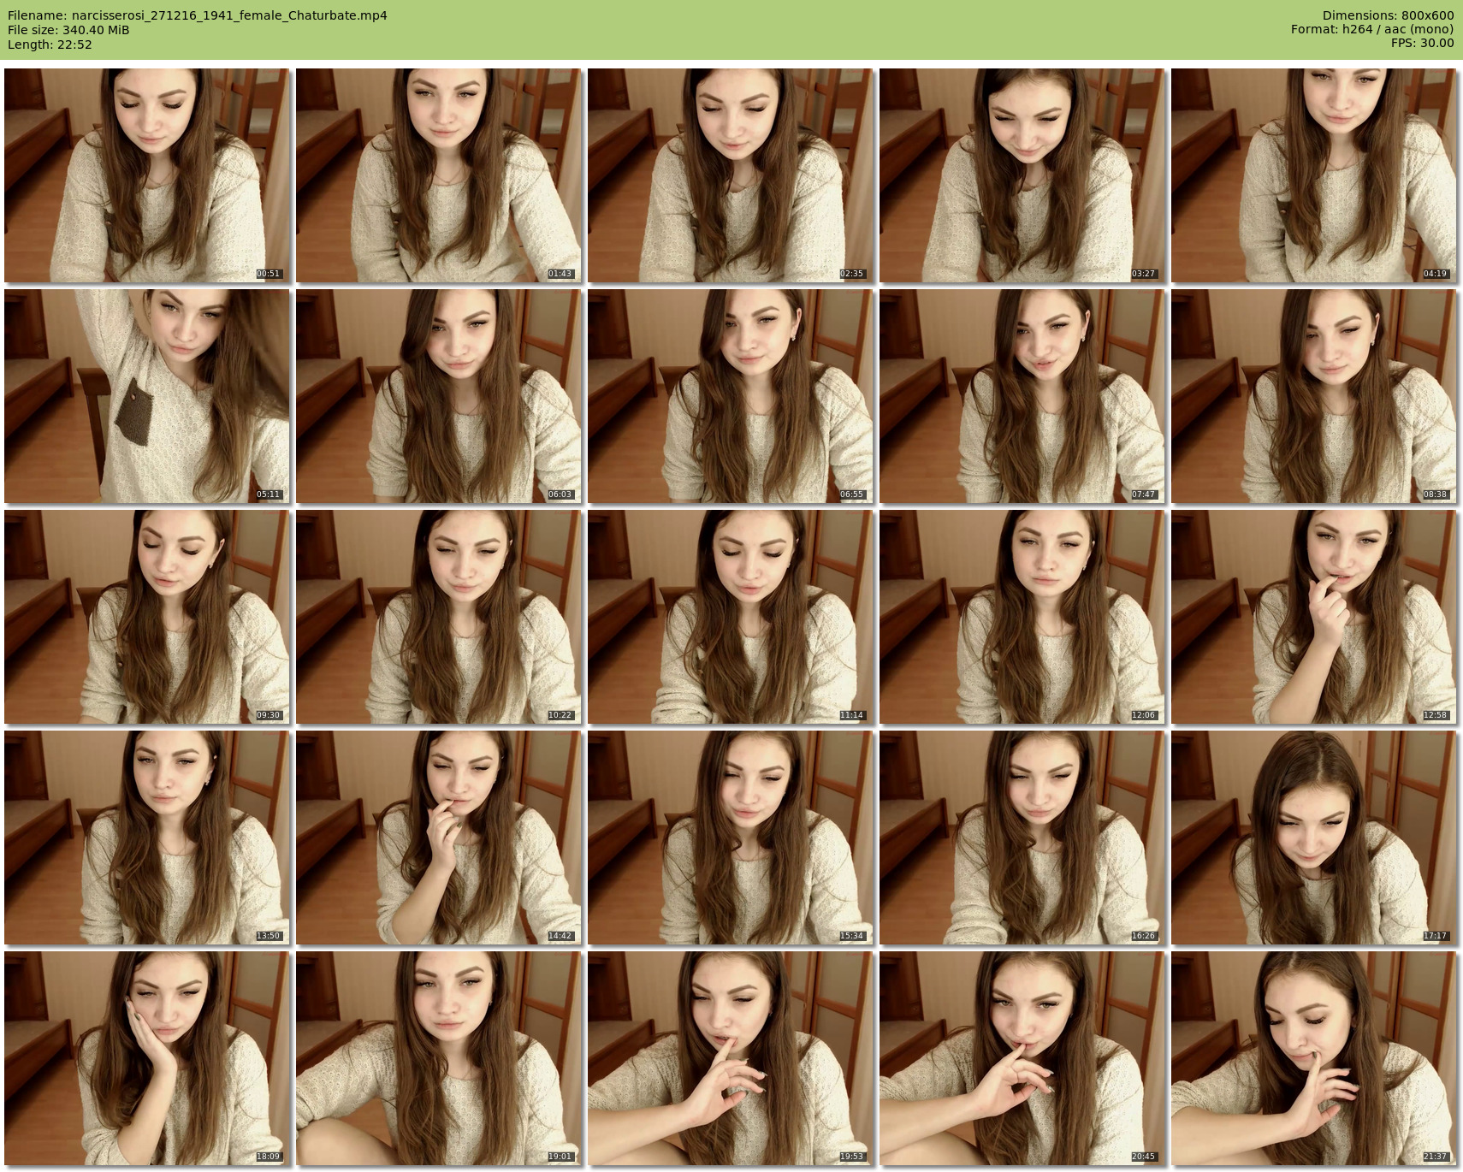Open the thumbnail stamped 12:06
The height and width of the screenshot is (1172, 1463).
point(1022,617)
